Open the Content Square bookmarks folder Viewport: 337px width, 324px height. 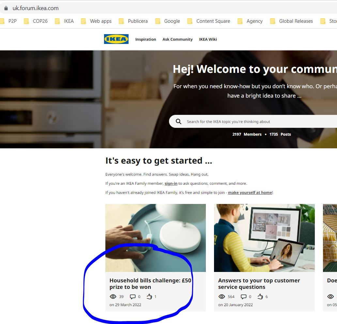[x=209, y=21]
